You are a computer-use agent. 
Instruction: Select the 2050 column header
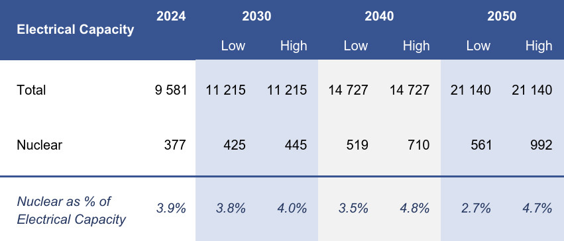[x=502, y=16]
